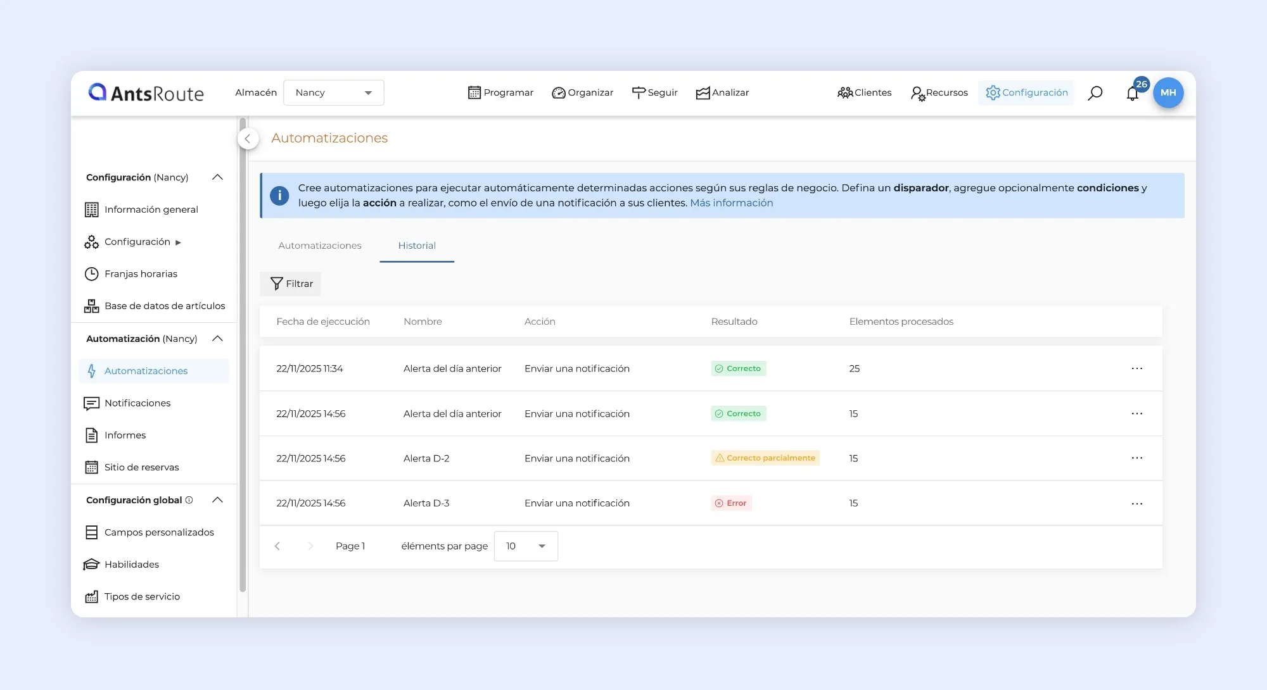The height and width of the screenshot is (690, 1267).
Task: Click the processed count 25
Action: click(x=854, y=368)
